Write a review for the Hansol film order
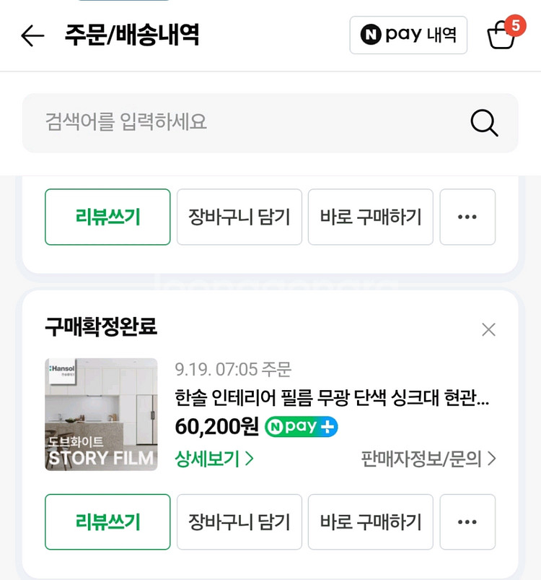The image size is (541, 580). [x=107, y=521]
